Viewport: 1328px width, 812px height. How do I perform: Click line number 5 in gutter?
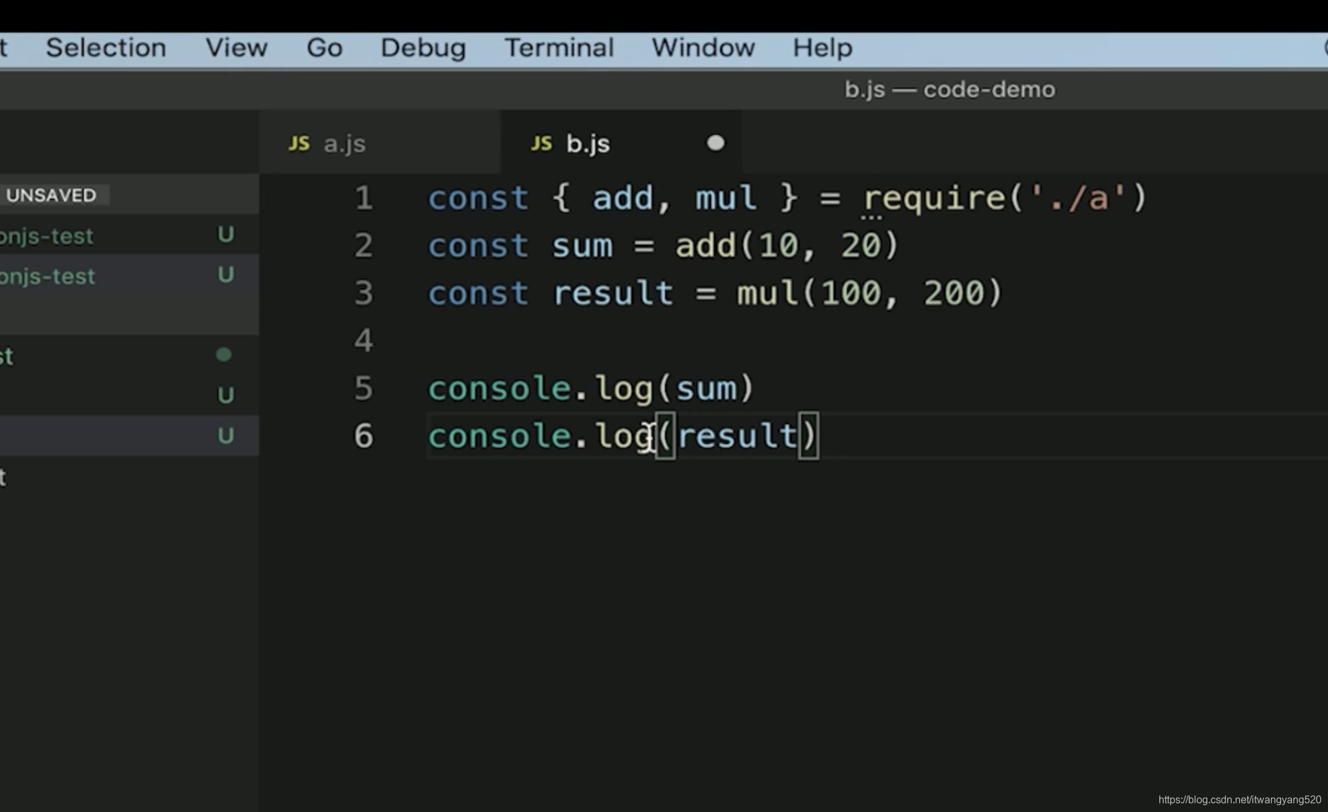coord(364,387)
